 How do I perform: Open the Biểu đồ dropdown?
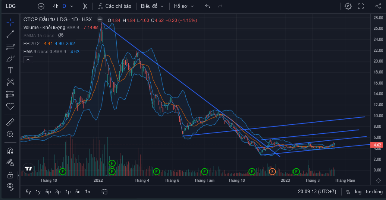tap(152, 6)
